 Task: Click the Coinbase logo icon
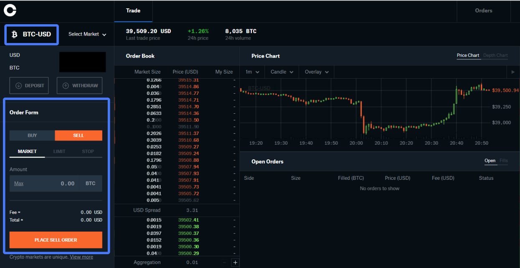pyautogui.click(x=10, y=10)
